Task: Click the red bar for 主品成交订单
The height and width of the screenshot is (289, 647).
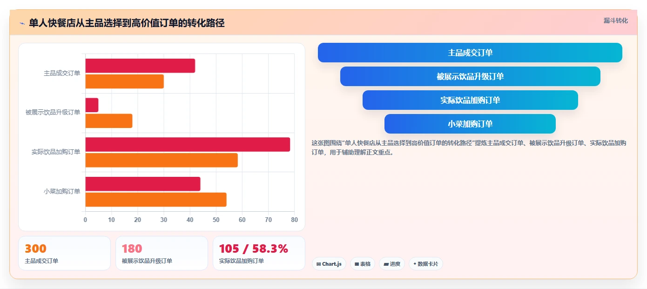Action: 140,66
